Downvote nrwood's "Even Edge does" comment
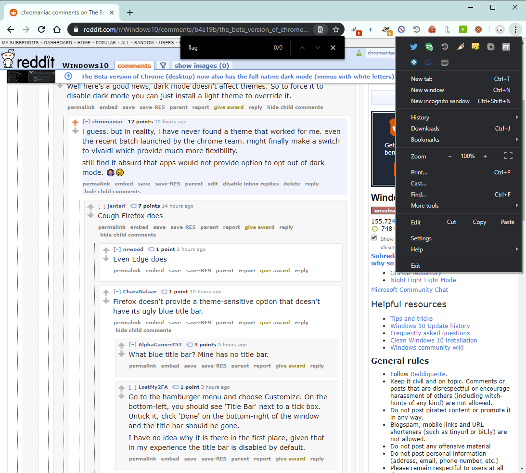 (106, 259)
